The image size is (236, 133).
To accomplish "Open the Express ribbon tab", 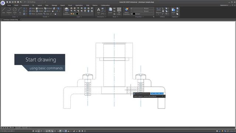I will pyautogui.click(x=95, y=5).
